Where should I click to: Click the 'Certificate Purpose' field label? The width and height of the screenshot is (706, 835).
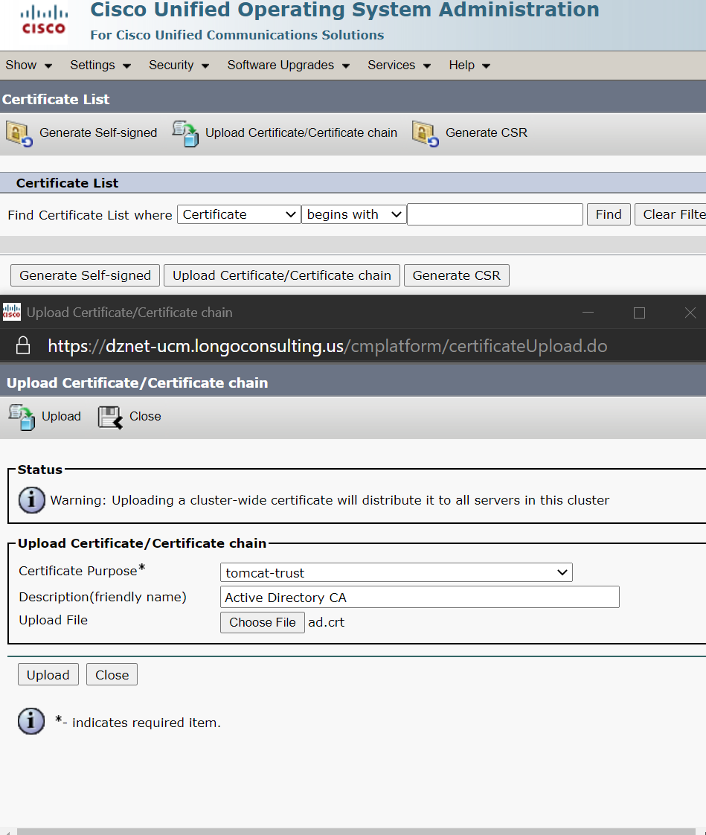(82, 571)
